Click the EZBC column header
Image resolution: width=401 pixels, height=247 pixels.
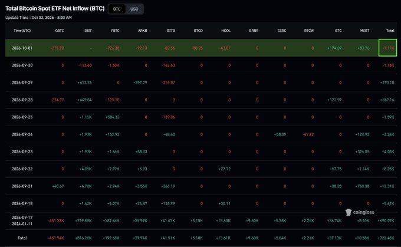point(281,31)
